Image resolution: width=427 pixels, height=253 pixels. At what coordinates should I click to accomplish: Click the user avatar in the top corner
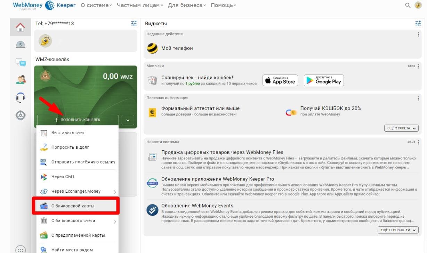(418, 6)
